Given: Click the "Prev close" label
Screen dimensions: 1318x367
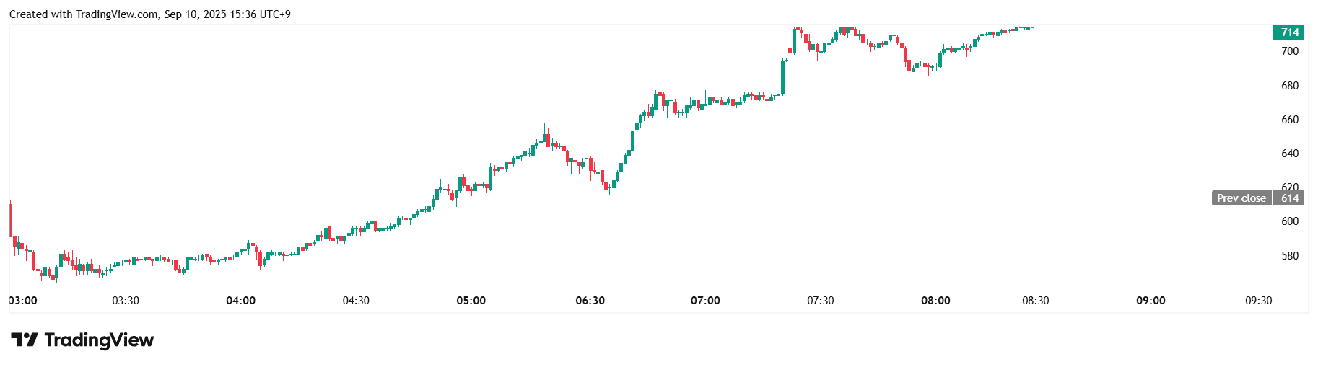Looking at the screenshot, I should (x=1241, y=198).
